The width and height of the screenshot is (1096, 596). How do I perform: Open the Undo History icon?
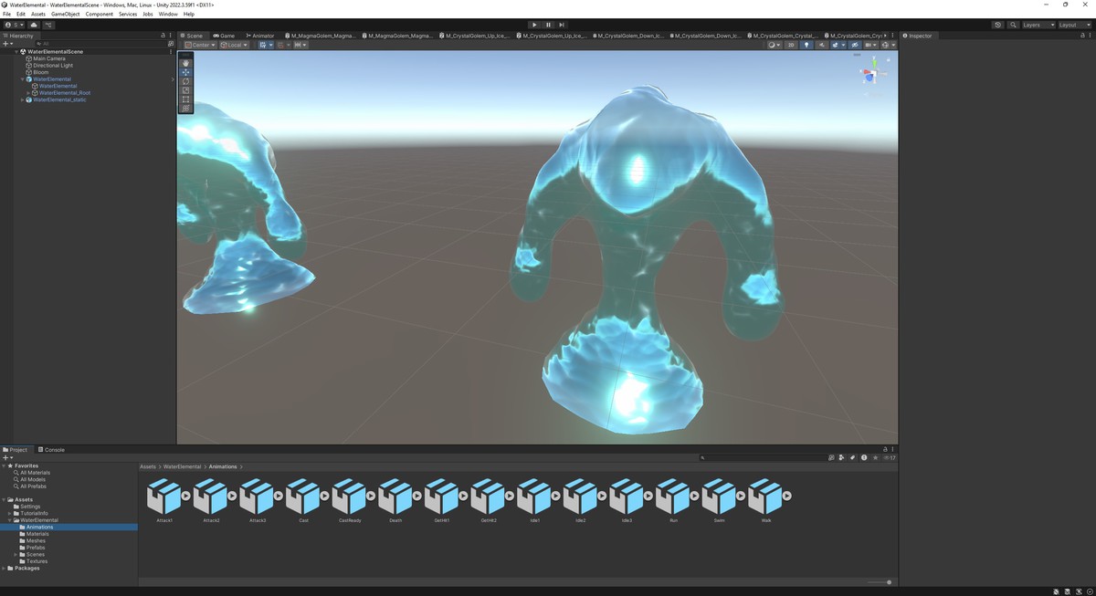click(x=997, y=25)
